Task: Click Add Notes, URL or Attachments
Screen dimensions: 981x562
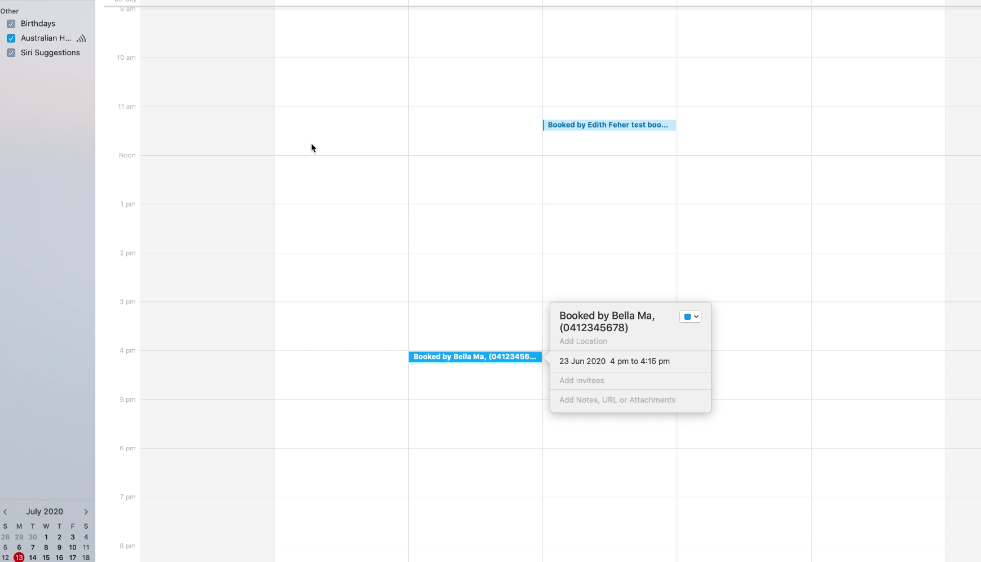Action: pyautogui.click(x=617, y=400)
